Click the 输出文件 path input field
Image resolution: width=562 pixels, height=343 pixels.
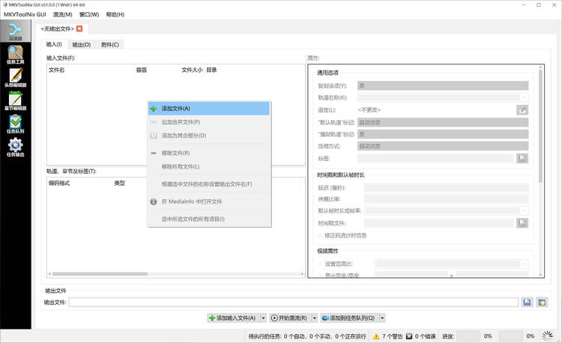(x=294, y=302)
